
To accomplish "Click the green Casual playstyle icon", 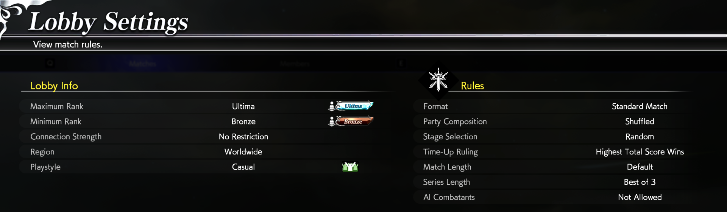I will pos(350,167).
